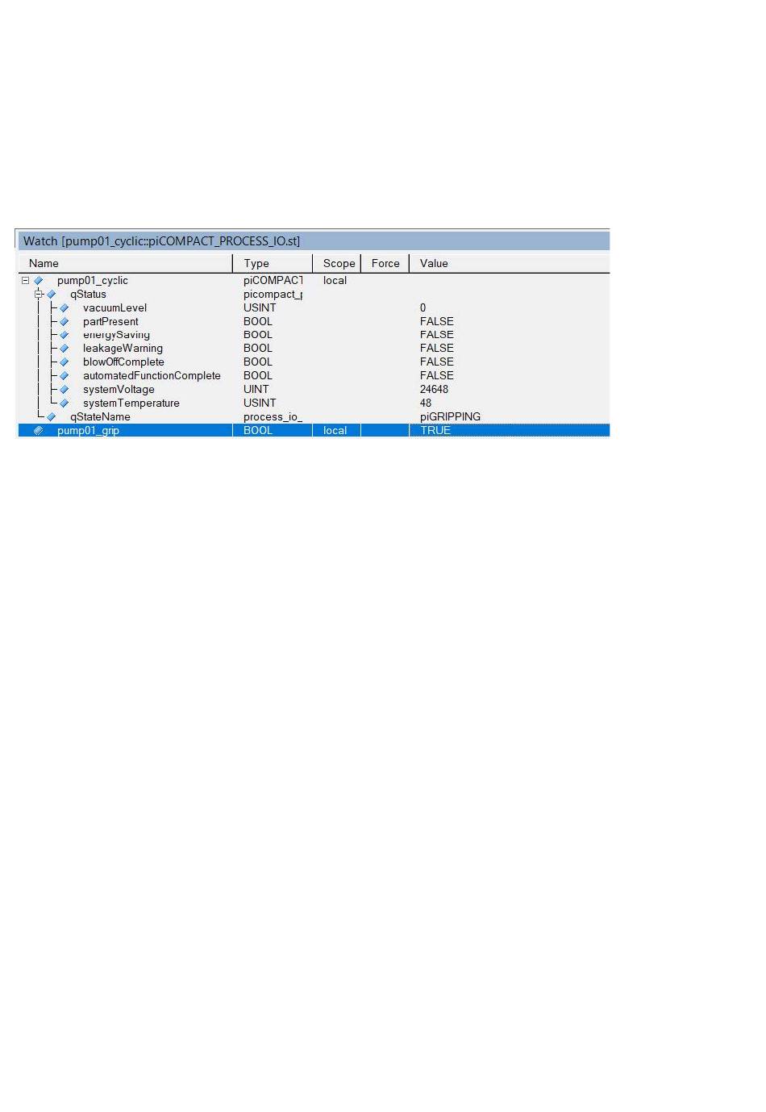The height and width of the screenshot is (1112, 766).
Task: Click the leakageWarning FALSE value
Action: 436,349
